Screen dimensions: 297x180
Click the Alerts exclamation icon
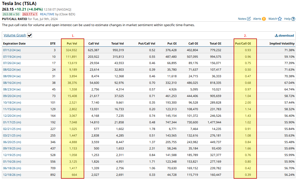(x=264, y=19)
